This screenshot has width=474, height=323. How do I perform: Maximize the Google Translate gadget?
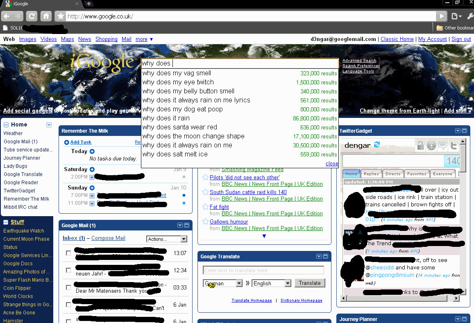pyautogui.click(x=325, y=257)
